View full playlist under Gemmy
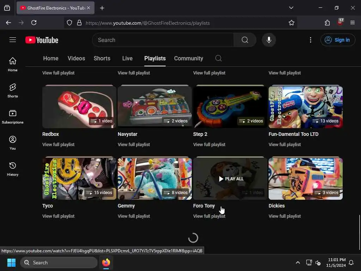 pos(134,216)
